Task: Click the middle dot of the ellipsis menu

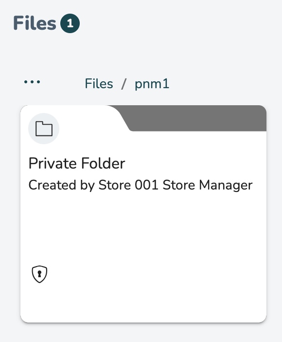Action: pos(32,82)
